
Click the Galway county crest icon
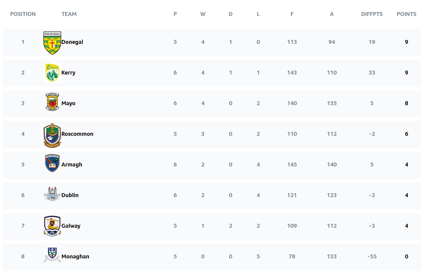52,226
